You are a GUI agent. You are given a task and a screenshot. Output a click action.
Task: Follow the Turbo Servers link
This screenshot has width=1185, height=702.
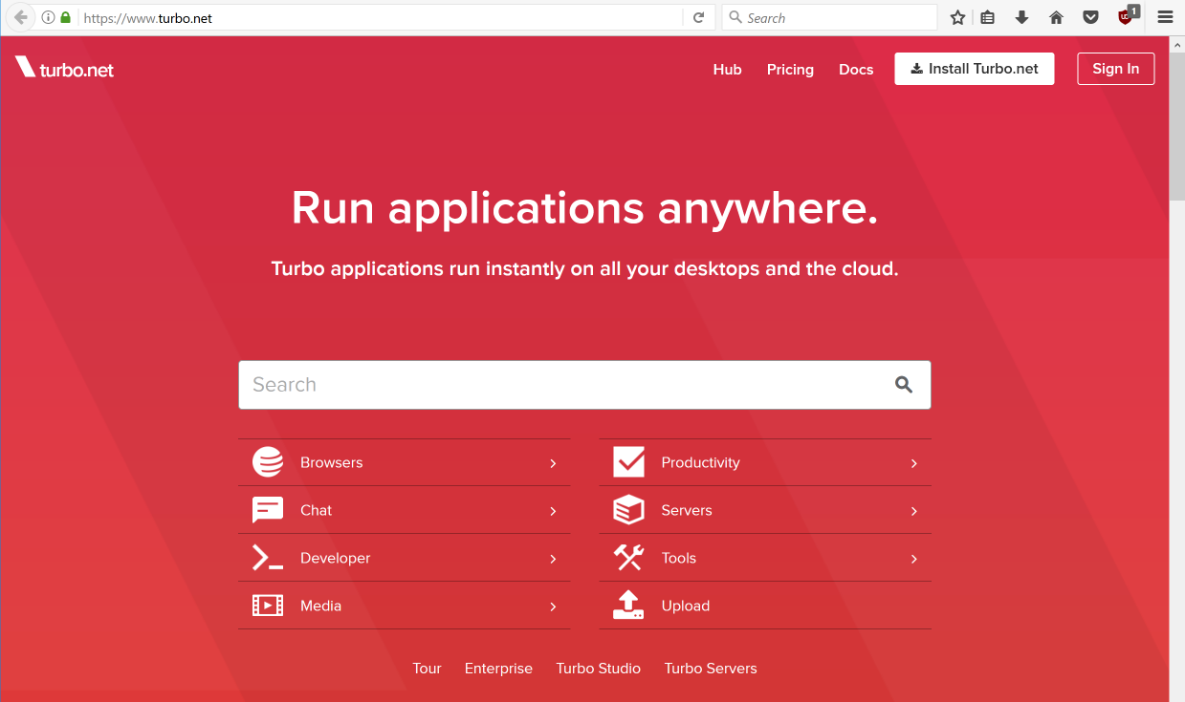tap(711, 669)
